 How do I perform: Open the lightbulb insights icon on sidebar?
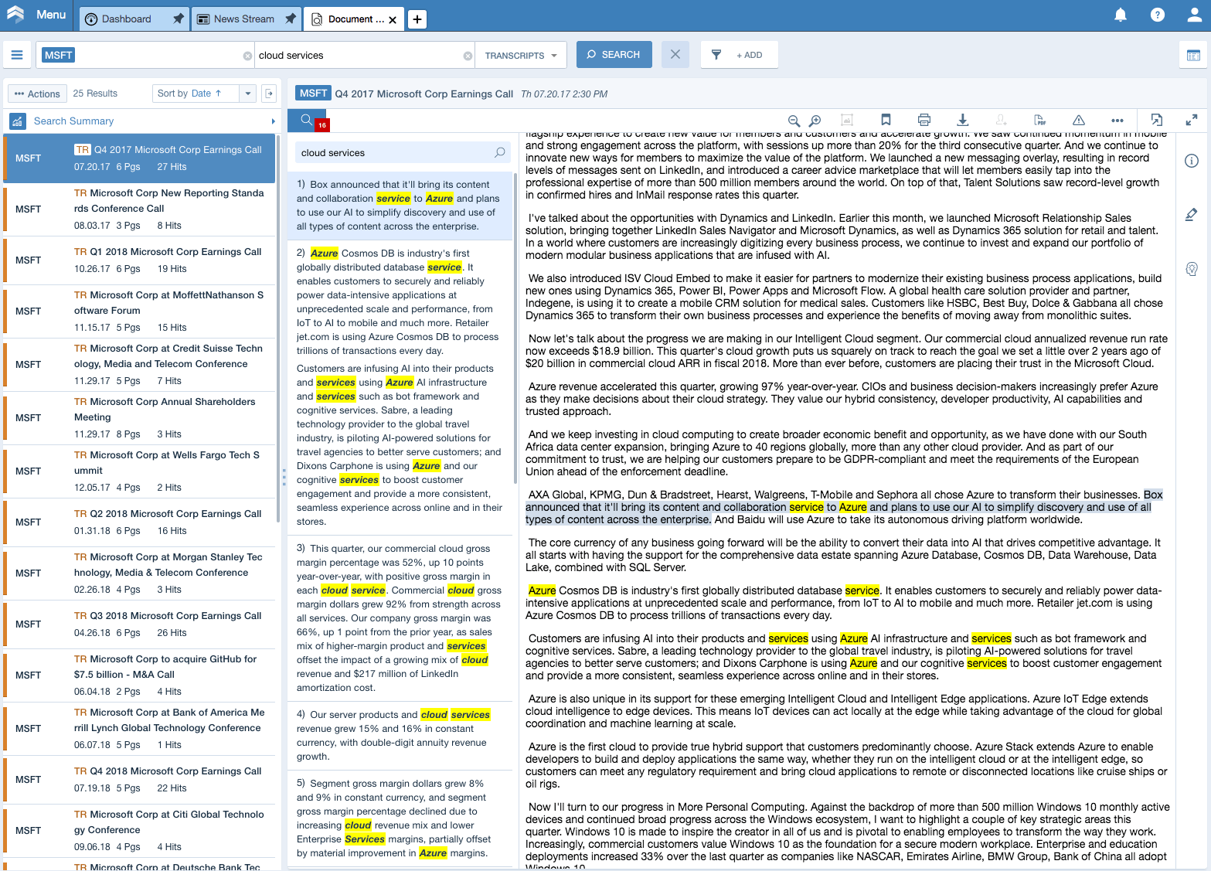coord(1192,269)
